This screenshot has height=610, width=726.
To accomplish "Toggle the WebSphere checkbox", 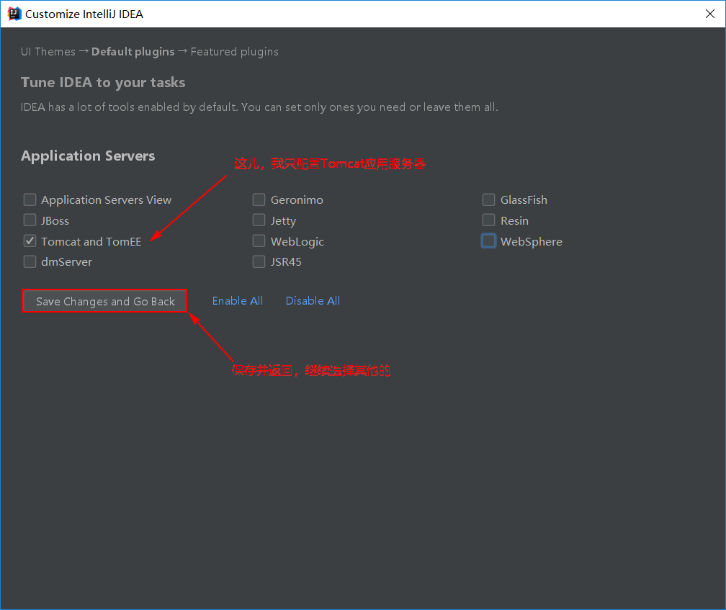I will coord(488,241).
